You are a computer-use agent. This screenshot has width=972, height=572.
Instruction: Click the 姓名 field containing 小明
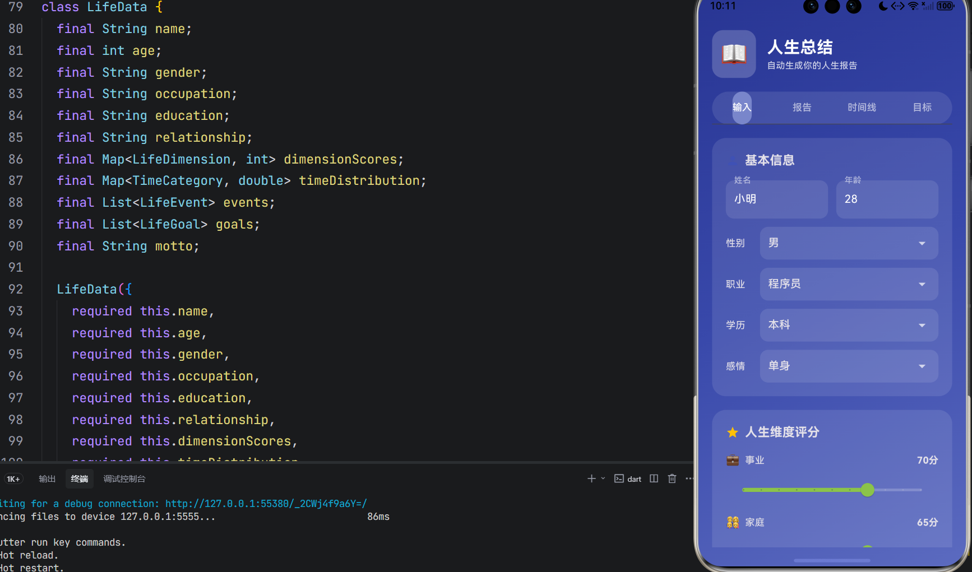click(x=776, y=199)
